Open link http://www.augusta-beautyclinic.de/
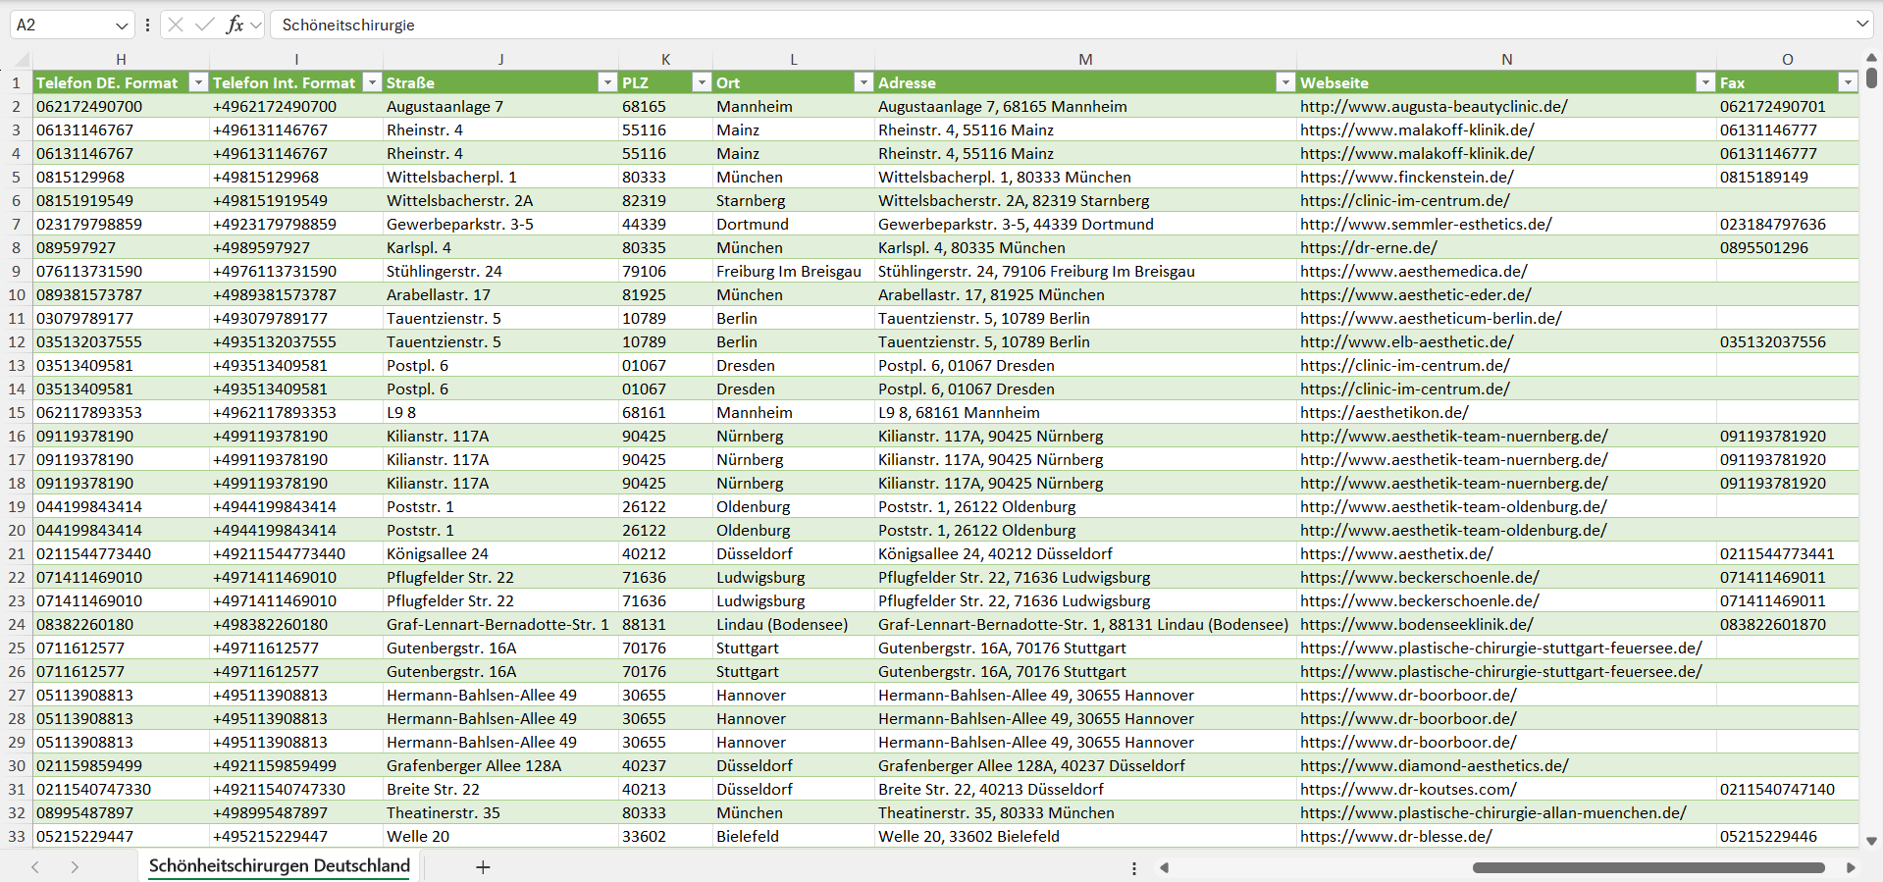1883x882 pixels. click(x=1434, y=106)
